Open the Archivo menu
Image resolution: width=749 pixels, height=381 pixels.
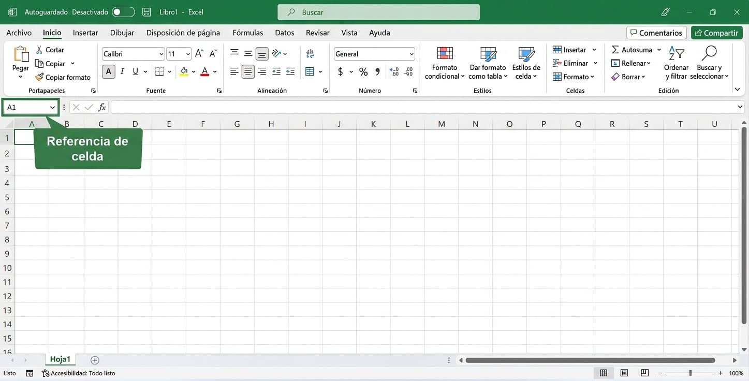19,33
